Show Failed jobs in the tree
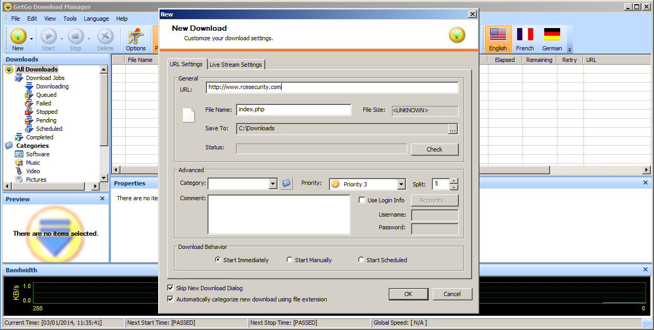The image size is (654, 330). (43, 103)
